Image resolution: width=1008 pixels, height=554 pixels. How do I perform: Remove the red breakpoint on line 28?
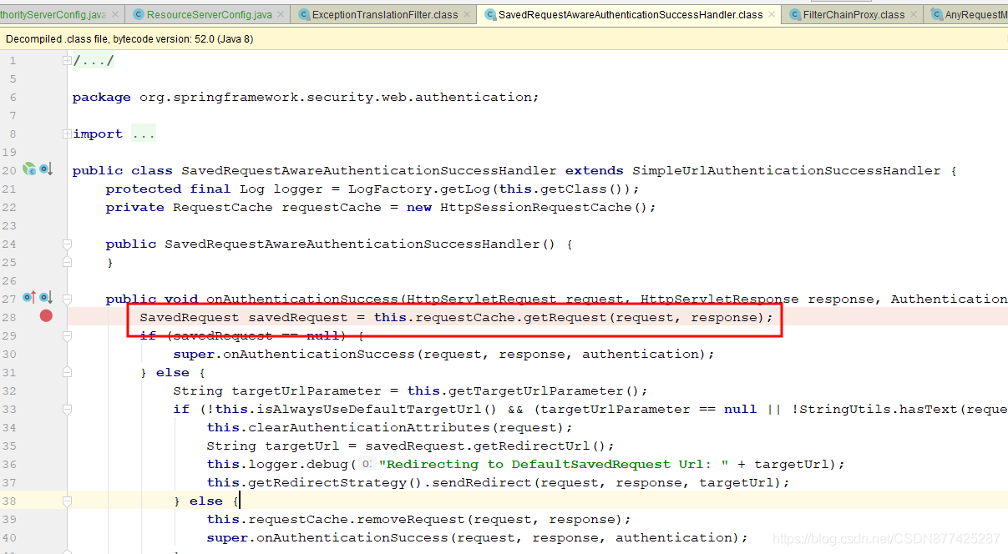coord(46,316)
